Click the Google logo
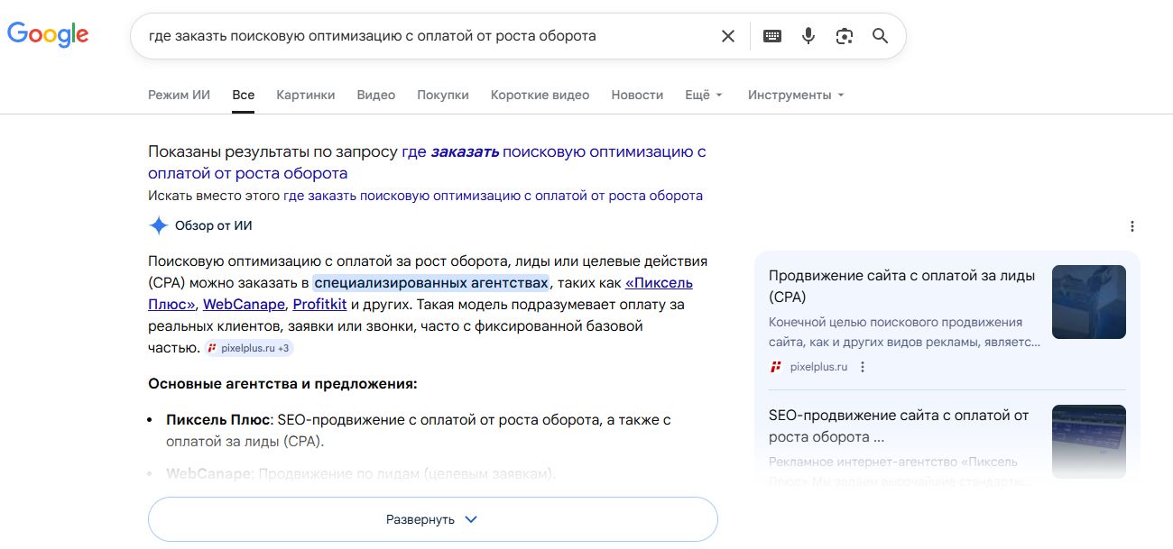Screen dimensions: 1173x549 (48, 34)
